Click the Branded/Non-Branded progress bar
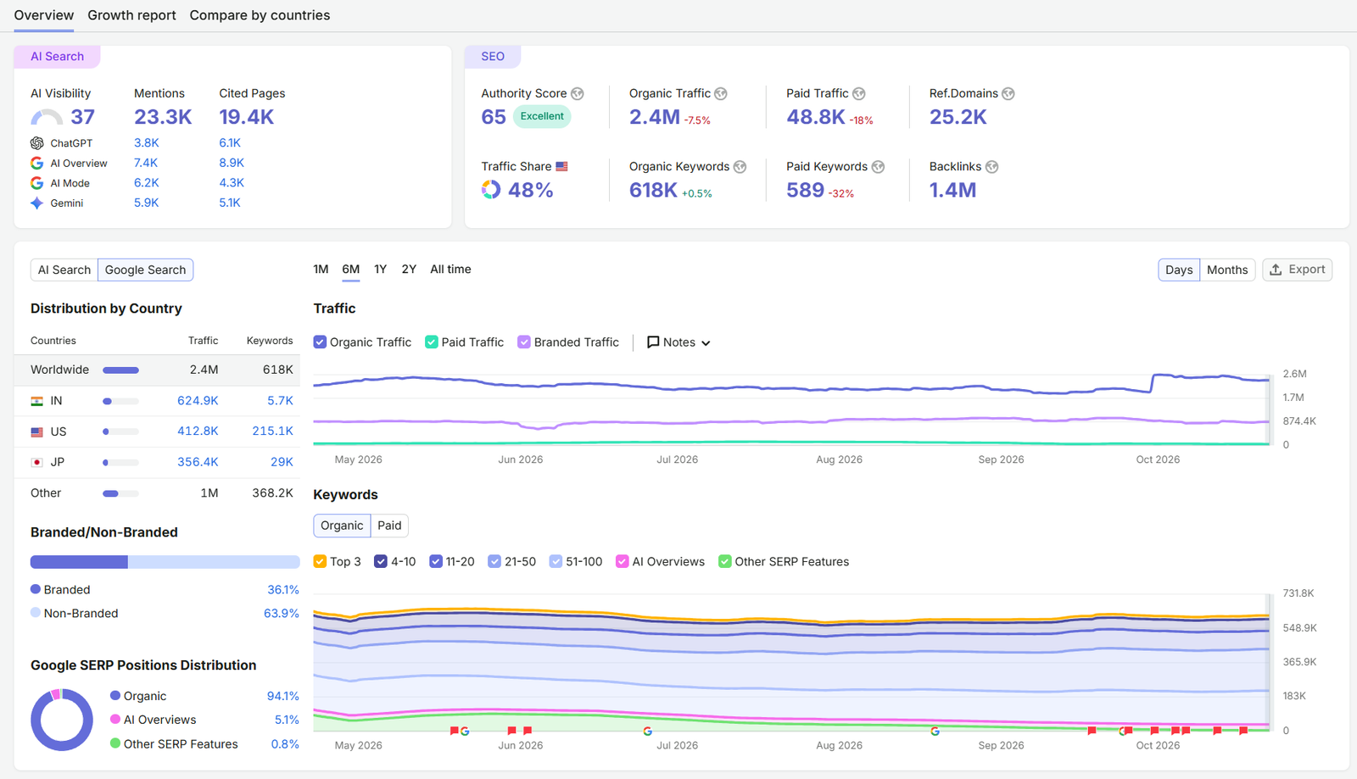This screenshot has height=779, width=1357. click(165, 562)
